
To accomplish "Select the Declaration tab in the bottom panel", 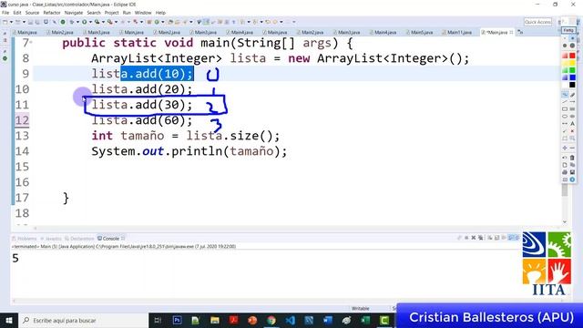I will point(79,239).
